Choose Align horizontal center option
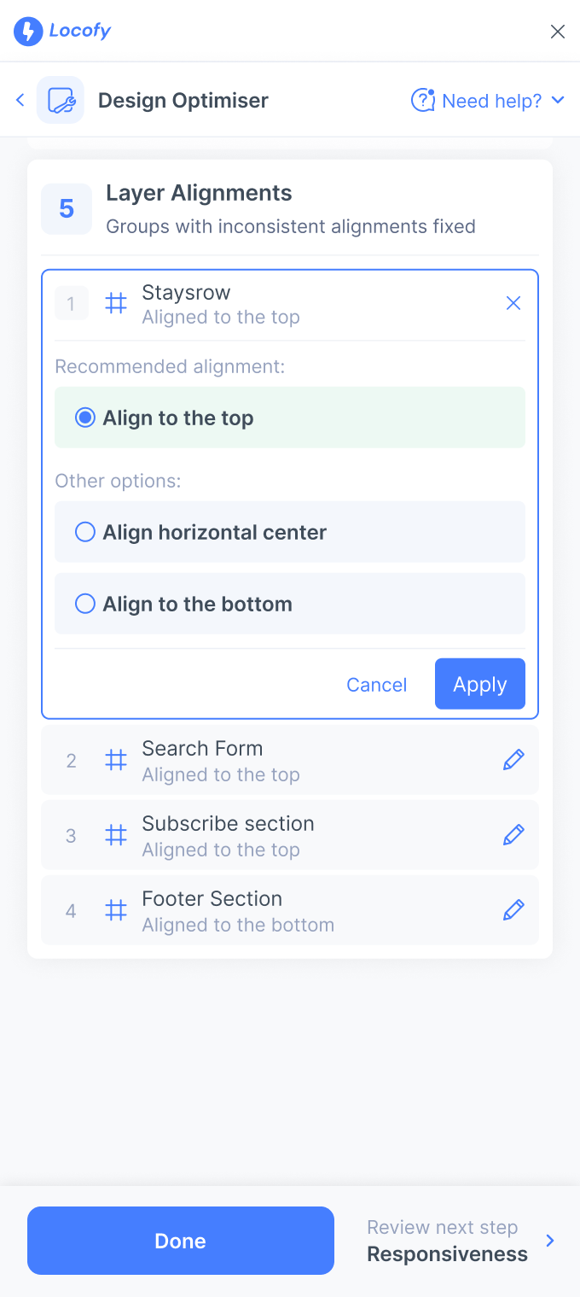The image size is (580, 1297). [290, 532]
